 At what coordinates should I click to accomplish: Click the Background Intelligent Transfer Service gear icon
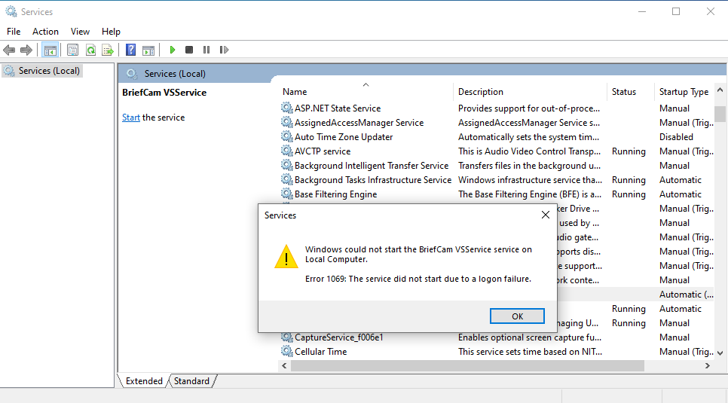(287, 165)
